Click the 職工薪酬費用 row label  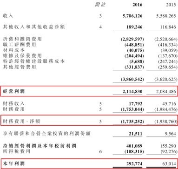pyautogui.click(x=20, y=45)
